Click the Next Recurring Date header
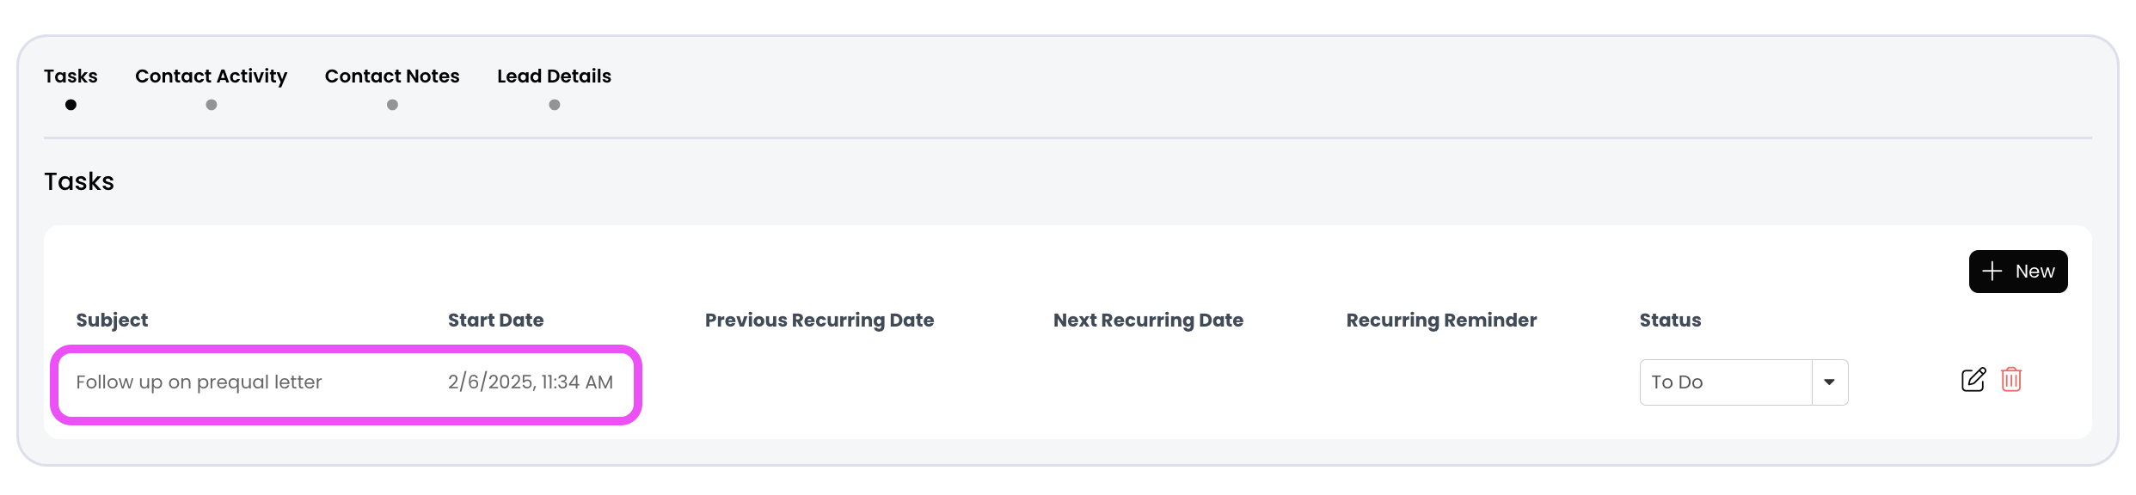The width and height of the screenshot is (2136, 495). click(x=1148, y=321)
